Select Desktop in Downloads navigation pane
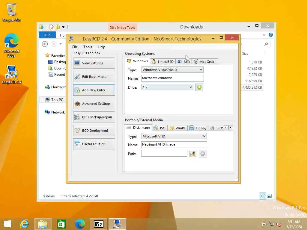The width and height of the screenshot is (307, 230). pos(57,62)
